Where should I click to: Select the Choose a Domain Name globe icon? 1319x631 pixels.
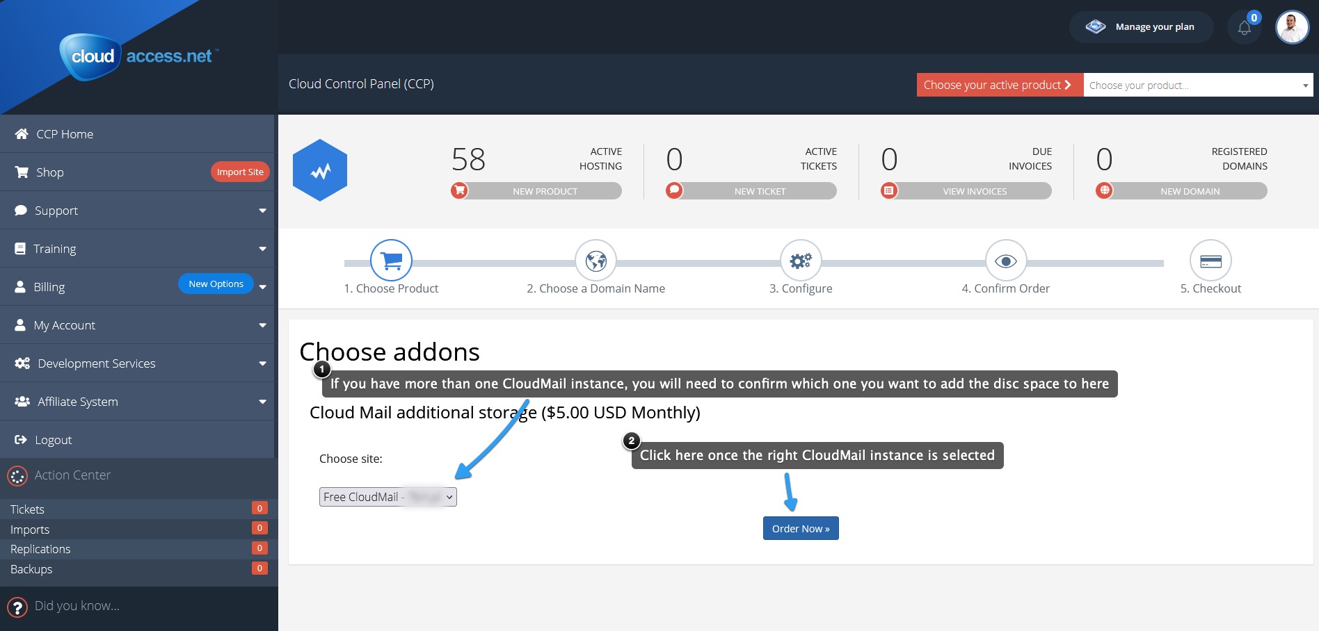pos(596,261)
